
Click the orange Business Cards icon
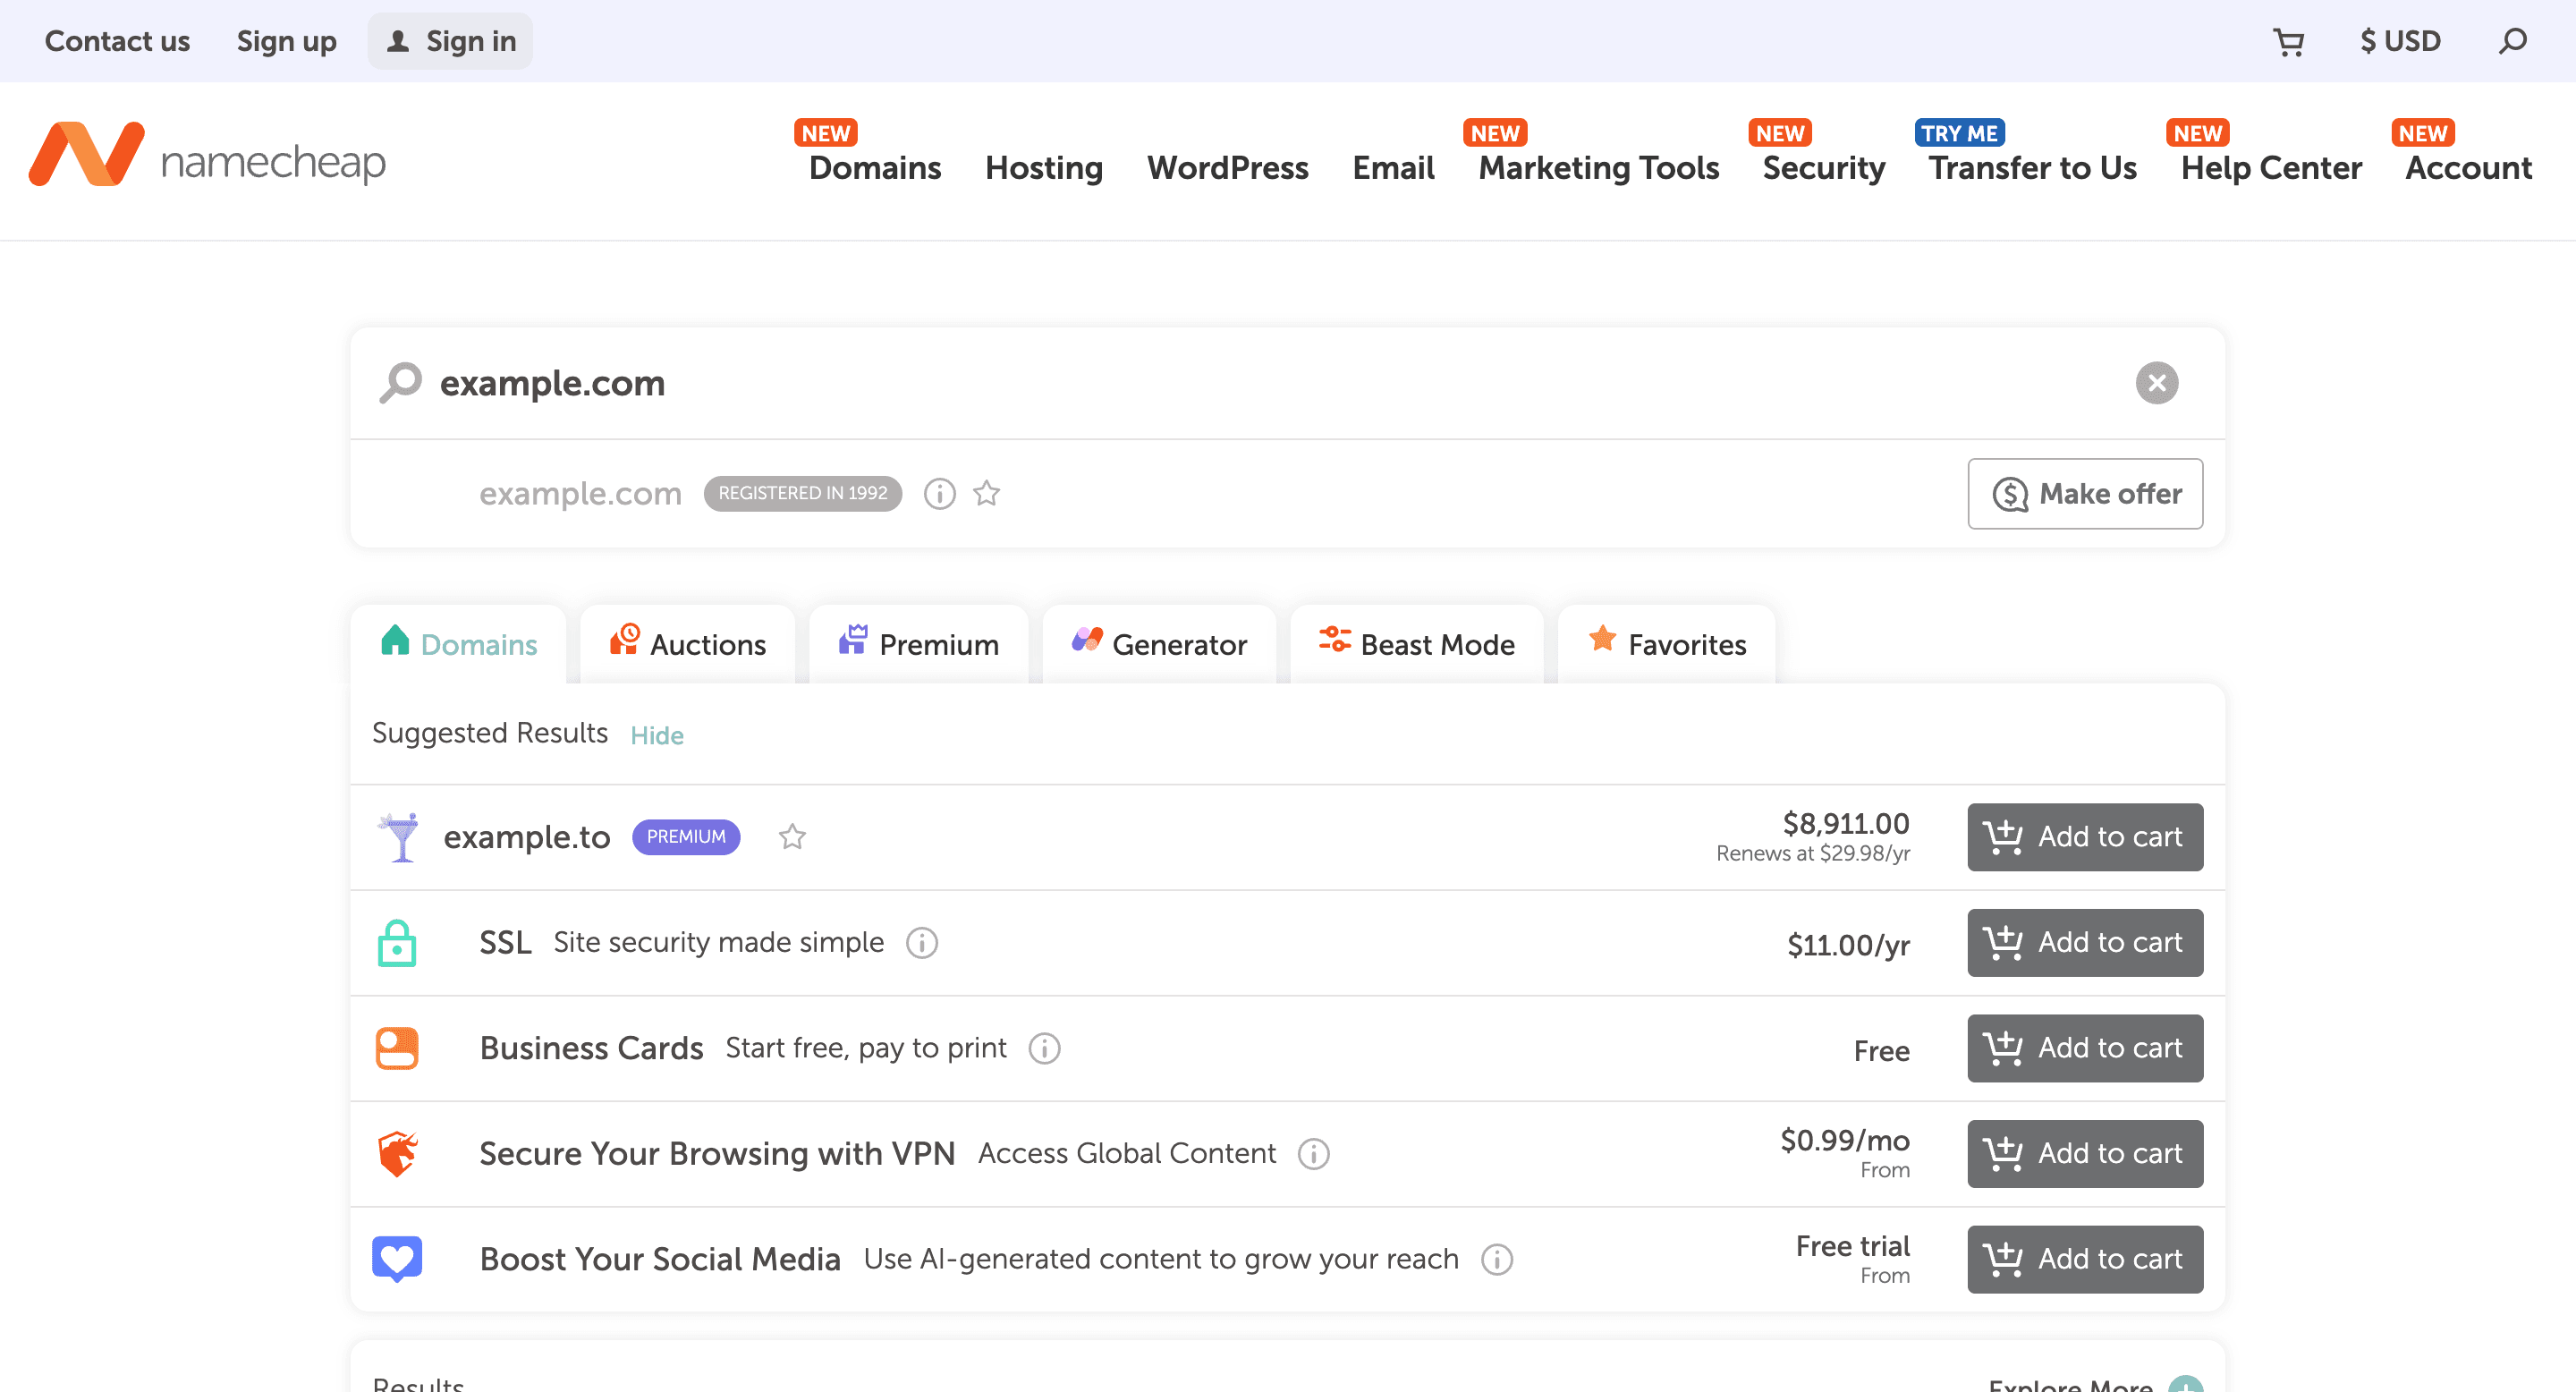[x=397, y=1049]
